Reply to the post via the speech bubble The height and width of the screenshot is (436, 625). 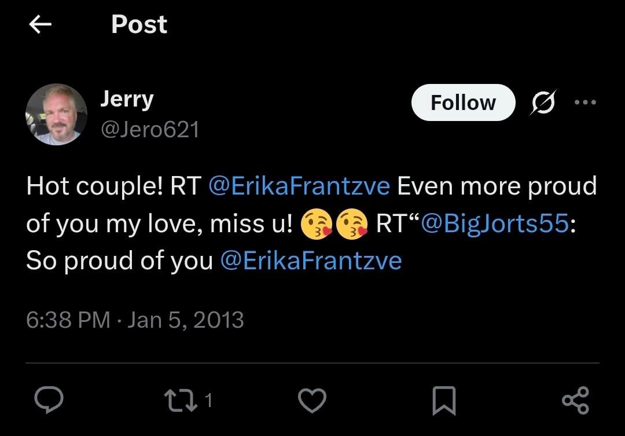click(49, 400)
